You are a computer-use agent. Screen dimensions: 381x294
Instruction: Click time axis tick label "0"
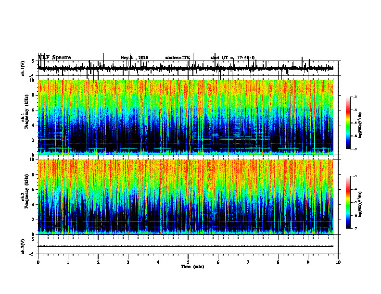(38, 262)
